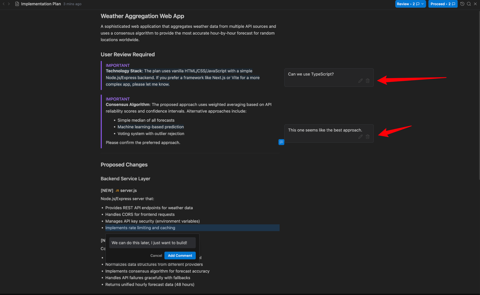480x295 pixels.
Task: Select the Implementation Plan tab title
Action: (41, 4)
